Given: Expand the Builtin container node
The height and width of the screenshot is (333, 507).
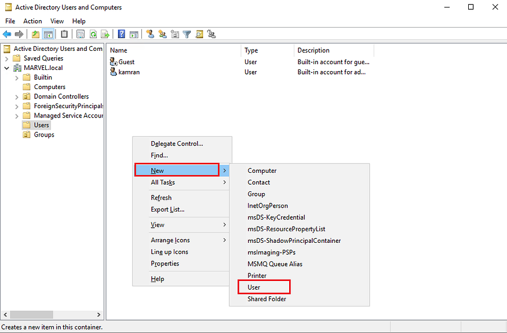Looking at the screenshot, I should tap(16, 77).
